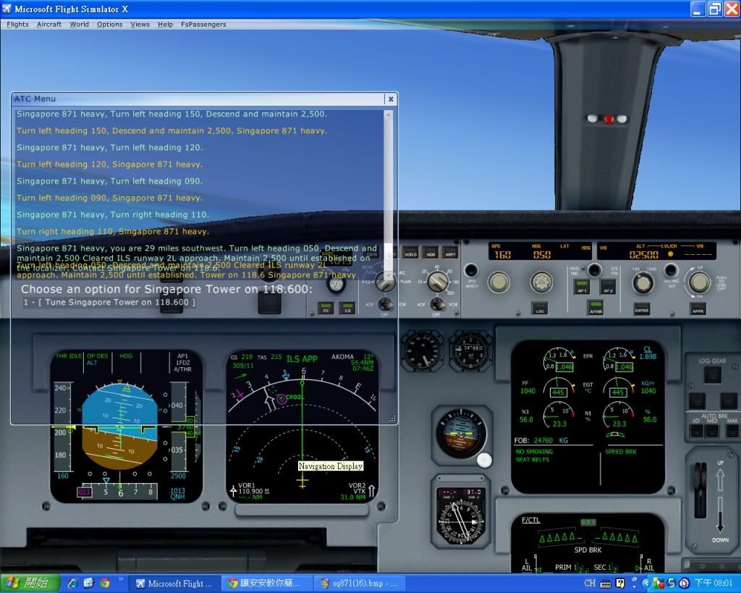Screen dimensions: 741x593
Task: Click the vertical speed selector knob
Action: click(700, 282)
